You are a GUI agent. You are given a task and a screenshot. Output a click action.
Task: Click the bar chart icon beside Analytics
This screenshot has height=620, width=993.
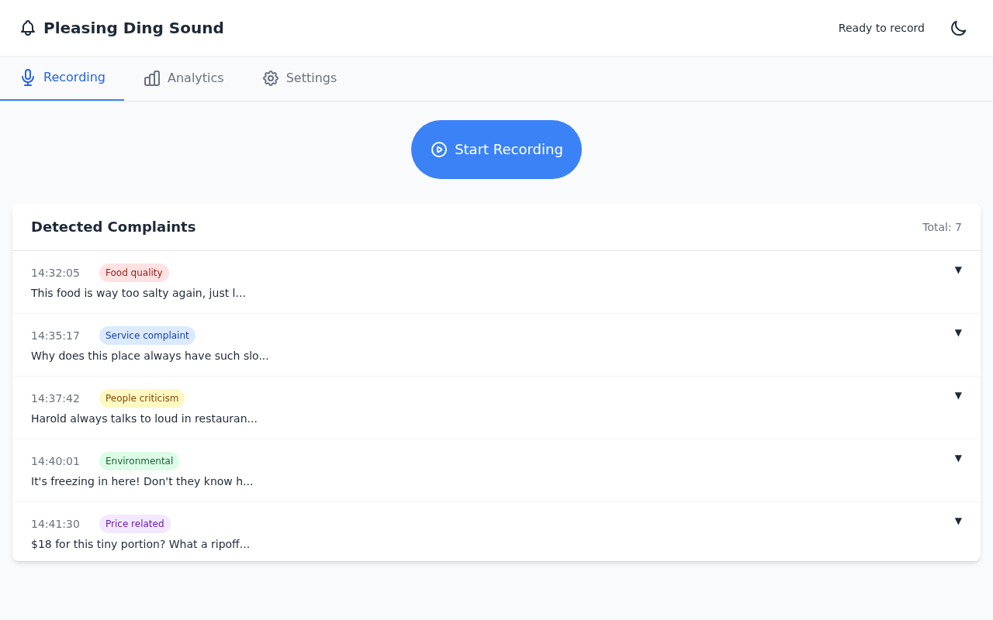click(x=152, y=77)
